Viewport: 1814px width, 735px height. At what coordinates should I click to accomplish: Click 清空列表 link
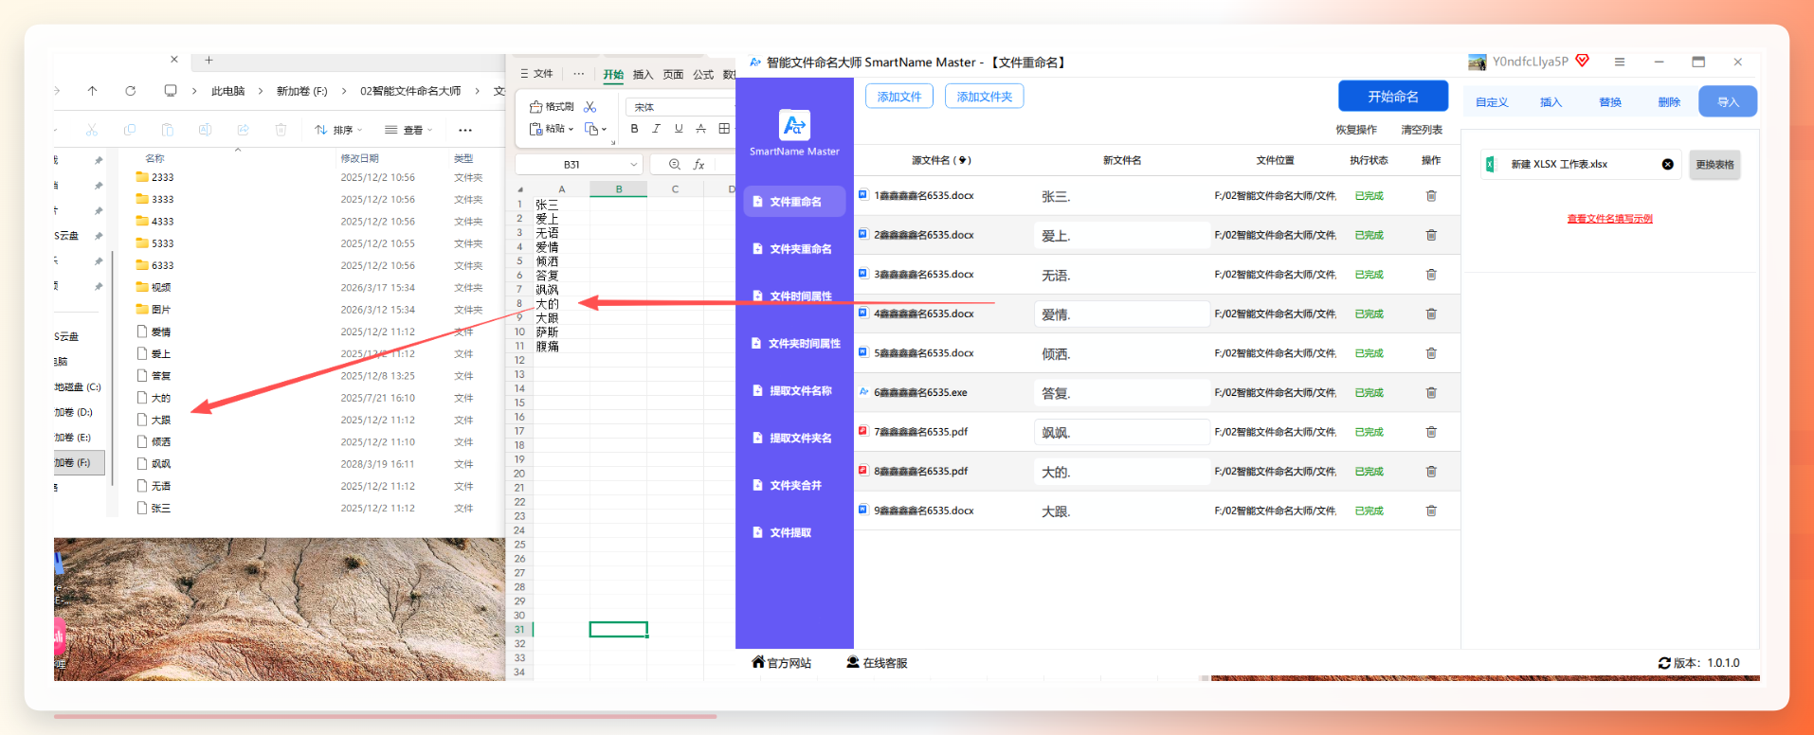pyautogui.click(x=1422, y=130)
